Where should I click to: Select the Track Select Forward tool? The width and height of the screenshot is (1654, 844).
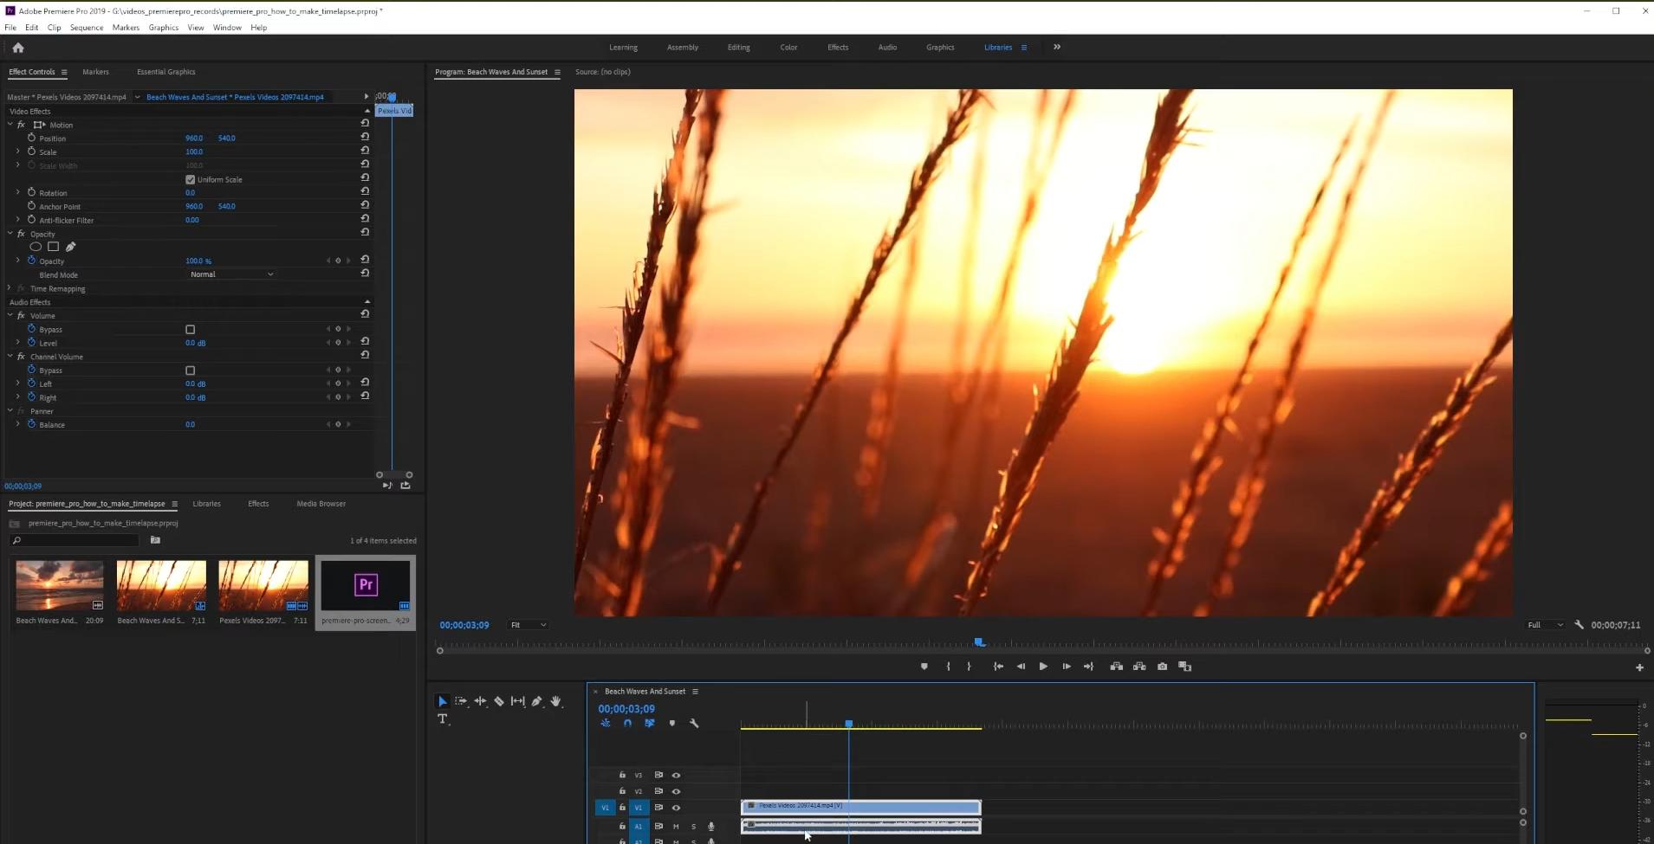click(x=461, y=701)
